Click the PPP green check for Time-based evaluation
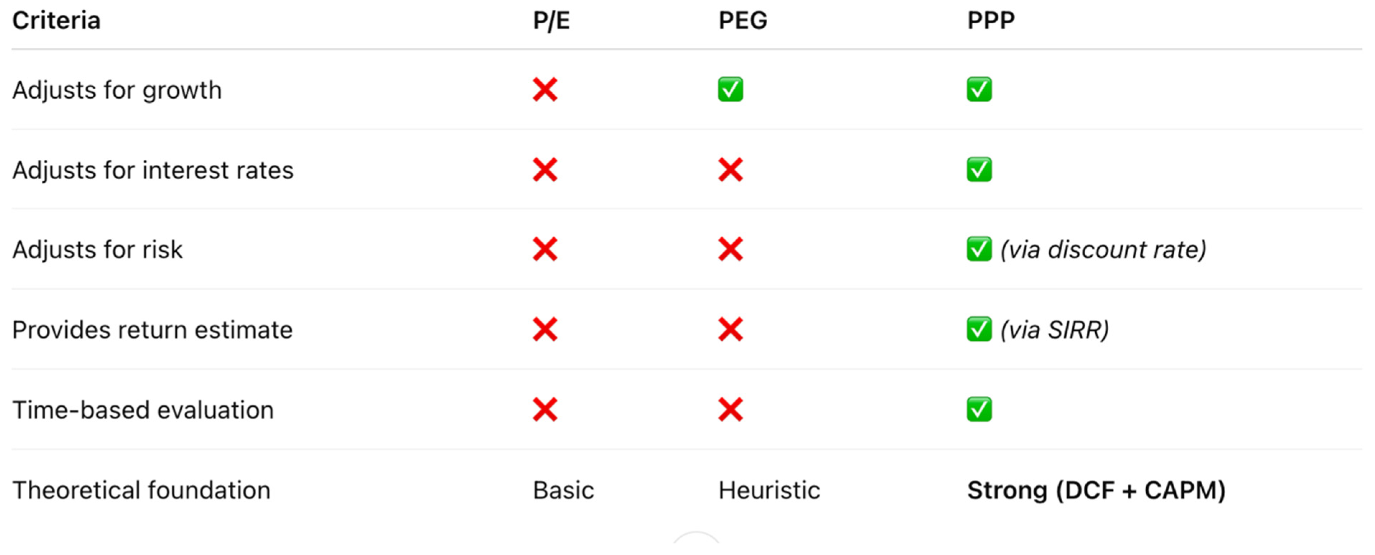1375x555 pixels. coord(979,409)
